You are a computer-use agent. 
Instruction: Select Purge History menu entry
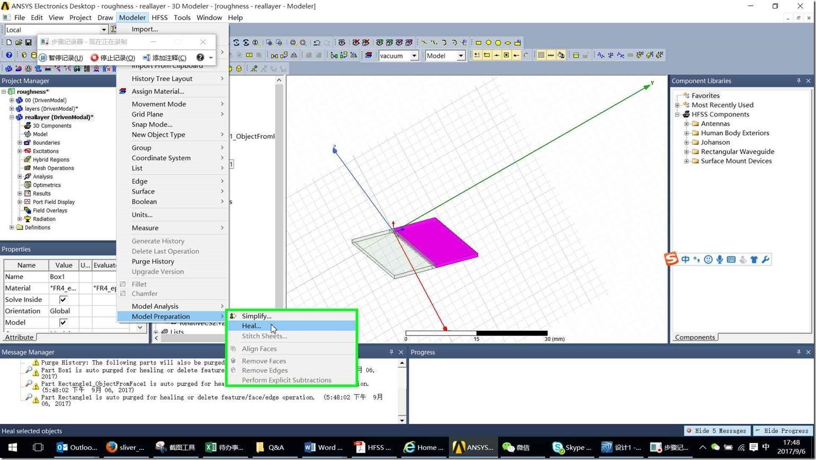tap(173, 261)
